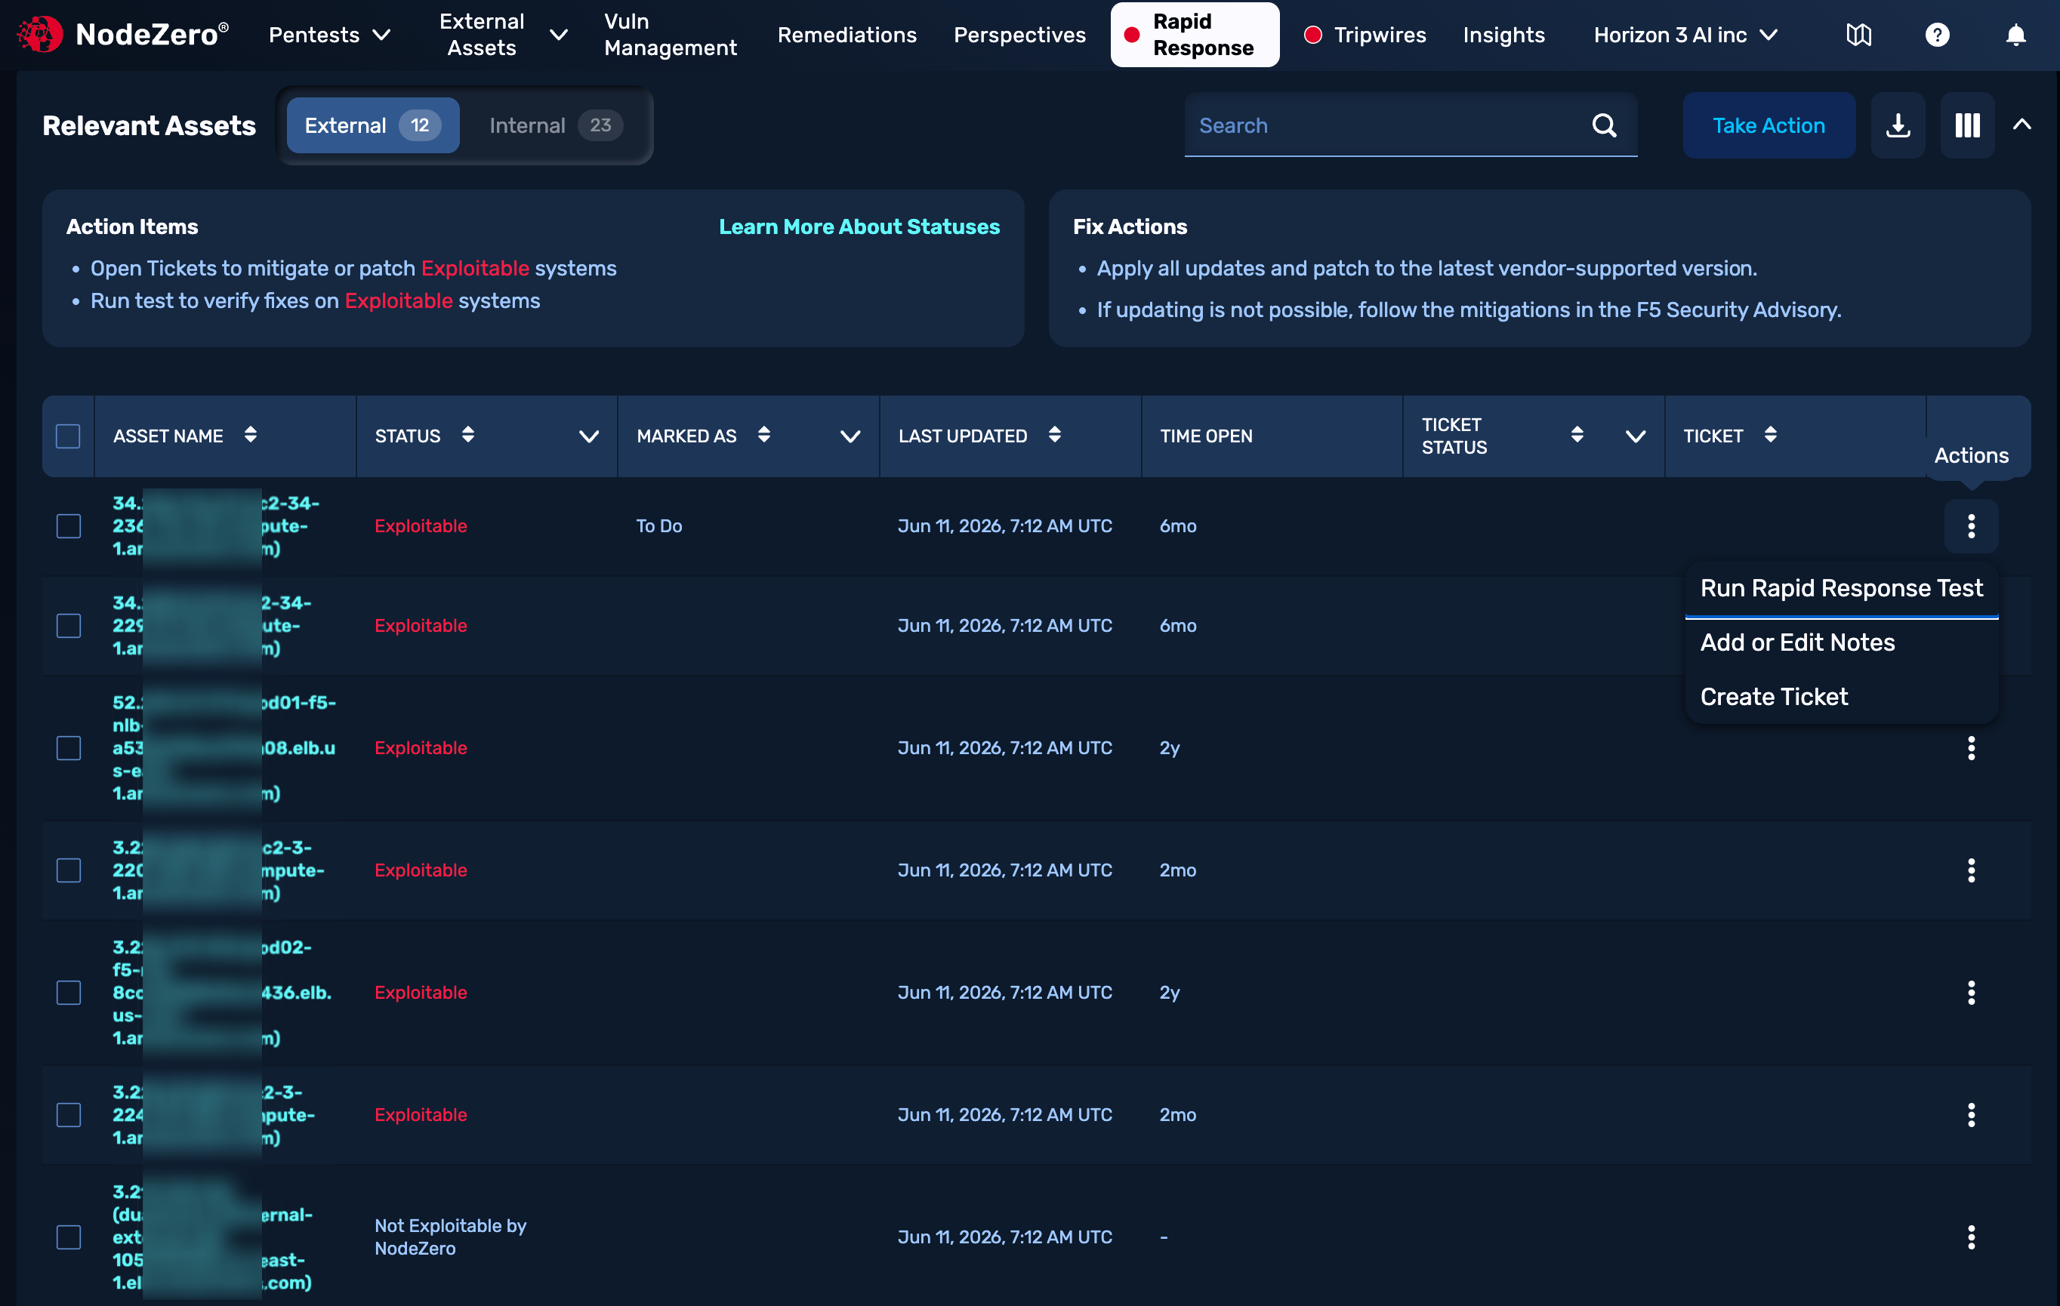Image resolution: width=2060 pixels, height=1306 pixels.
Task: Switch to External assets tab
Action: [372, 126]
